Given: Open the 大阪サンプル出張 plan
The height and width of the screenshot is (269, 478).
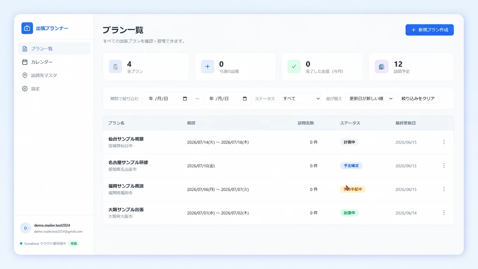Looking at the screenshot, I should point(126,210).
